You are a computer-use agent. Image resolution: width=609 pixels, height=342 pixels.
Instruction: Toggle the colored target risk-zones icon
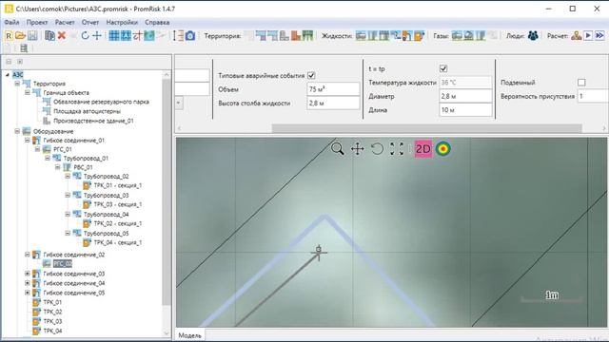pyautogui.click(x=442, y=149)
